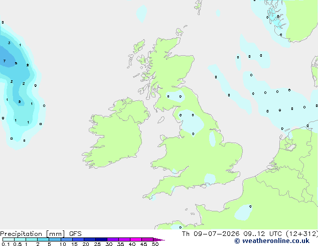This screenshot has height=246, width=318.
Task: Click the 1–2 mm legend color swatch
Action: tap(32, 239)
